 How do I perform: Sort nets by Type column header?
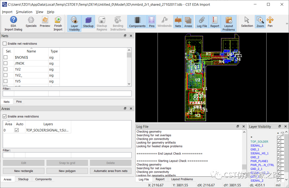pos(54,51)
